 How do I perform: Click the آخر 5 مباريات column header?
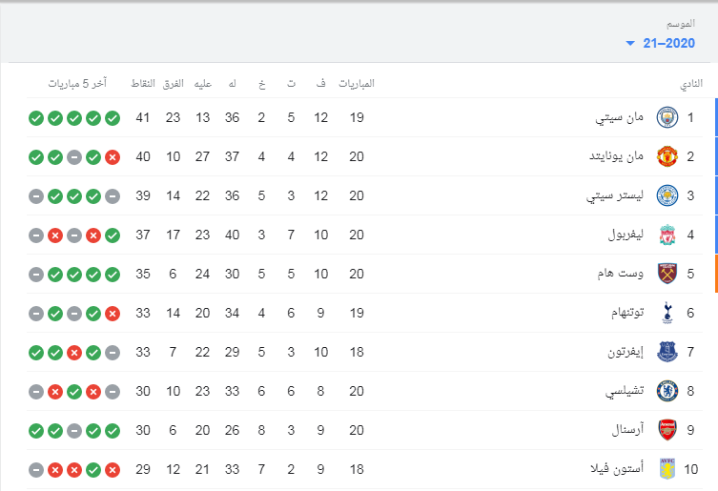[x=77, y=83]
